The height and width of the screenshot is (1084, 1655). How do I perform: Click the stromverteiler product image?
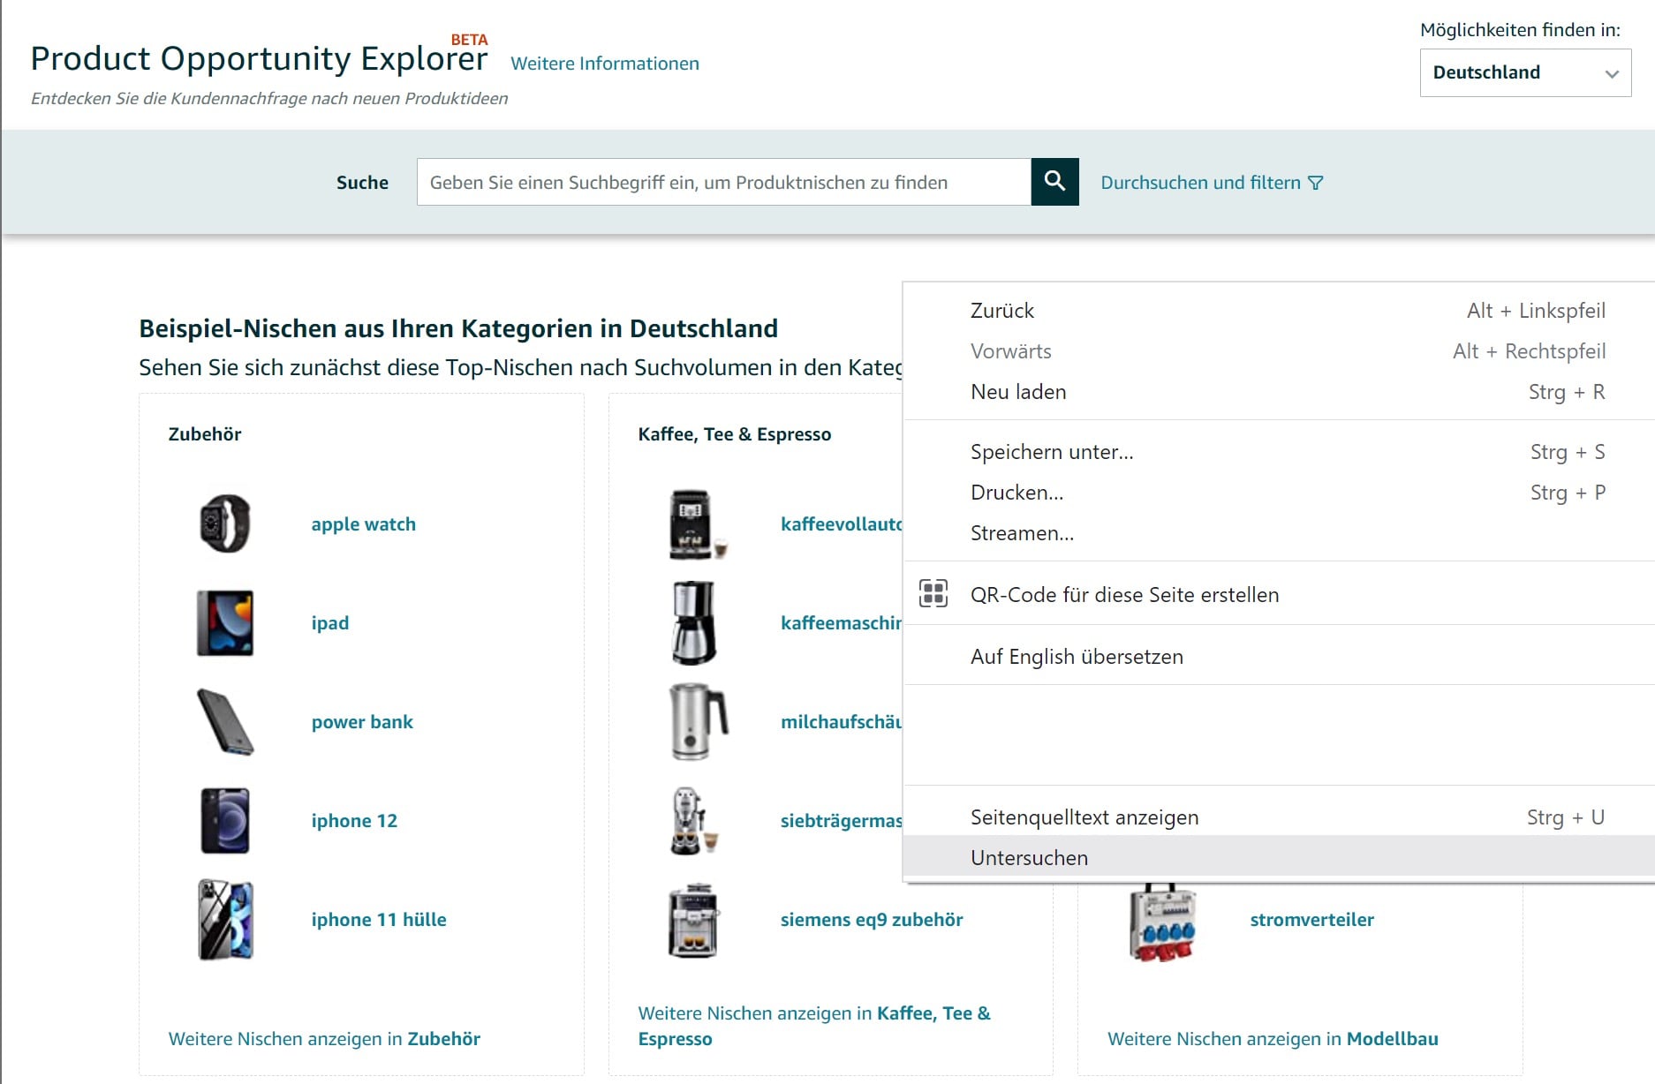click(x=1162, y=920)
